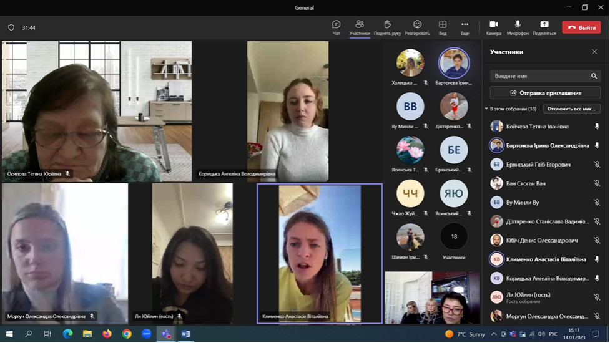Click КВ avatar of Клименко Анастасія

[x=496, y=259]
